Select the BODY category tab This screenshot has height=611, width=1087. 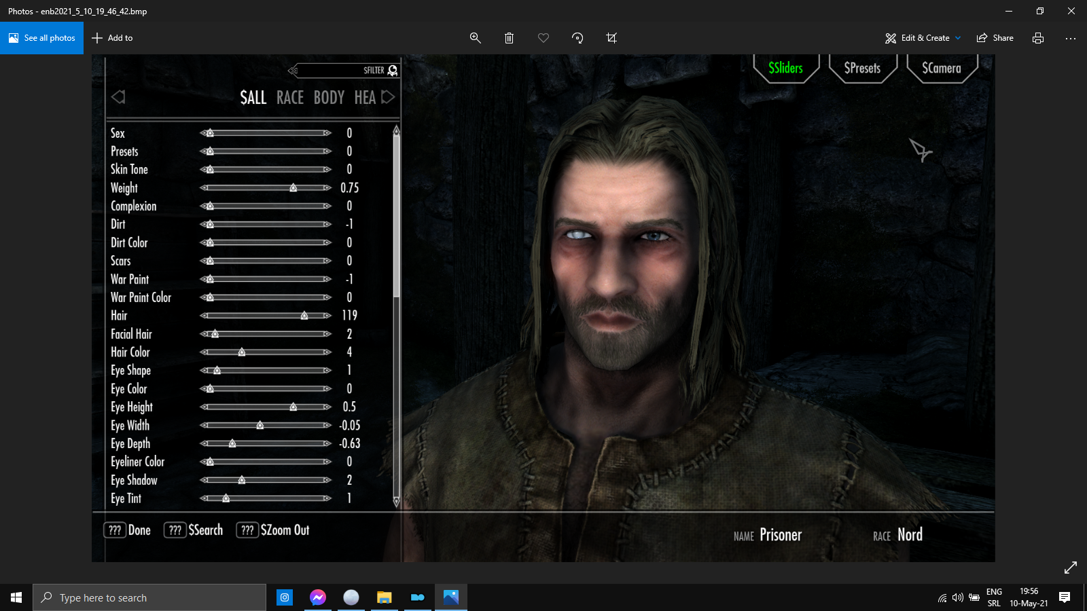[329, 98]
